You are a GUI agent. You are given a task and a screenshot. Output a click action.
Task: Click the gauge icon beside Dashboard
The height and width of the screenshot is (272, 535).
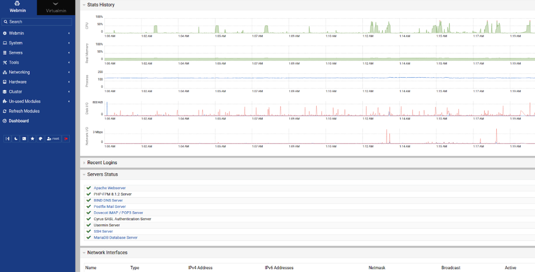tap(5, 121)
